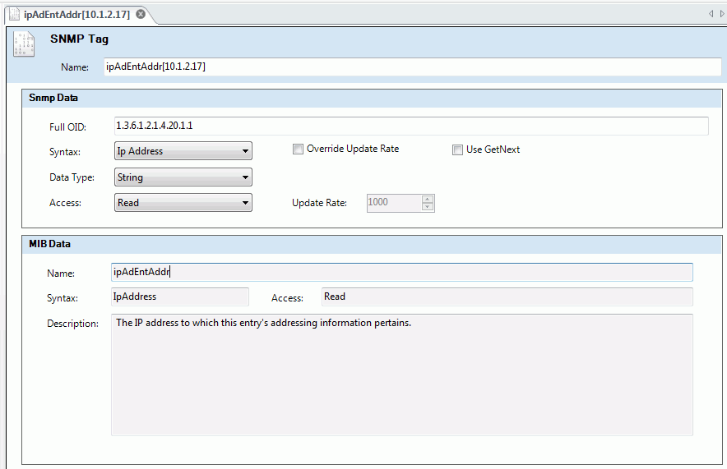
Task: Click the SNMP Tag document icon
Action: click(24, 44)
